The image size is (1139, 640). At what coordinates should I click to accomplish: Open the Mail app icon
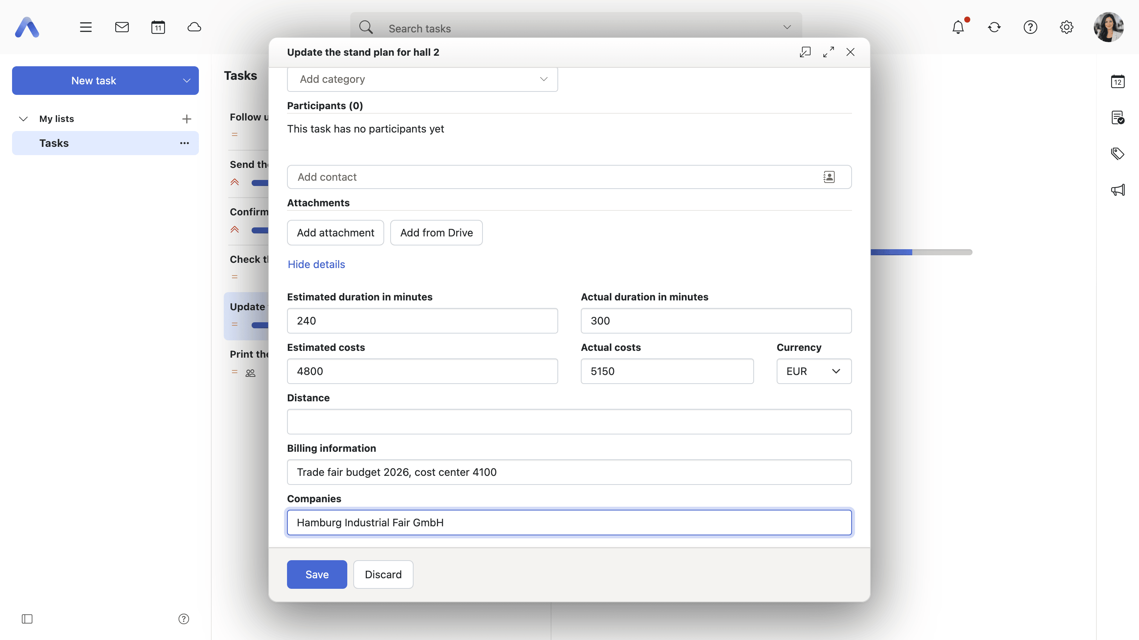coord(122,27)
